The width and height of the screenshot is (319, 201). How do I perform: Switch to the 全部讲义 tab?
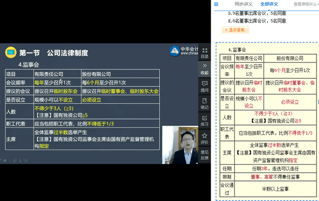[x=269, y=4]
